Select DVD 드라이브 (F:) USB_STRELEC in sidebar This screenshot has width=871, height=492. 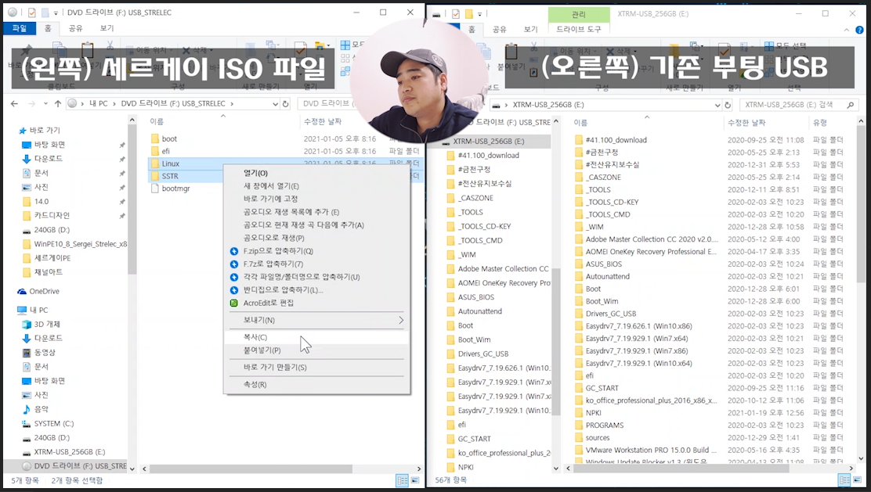[80, 466]
